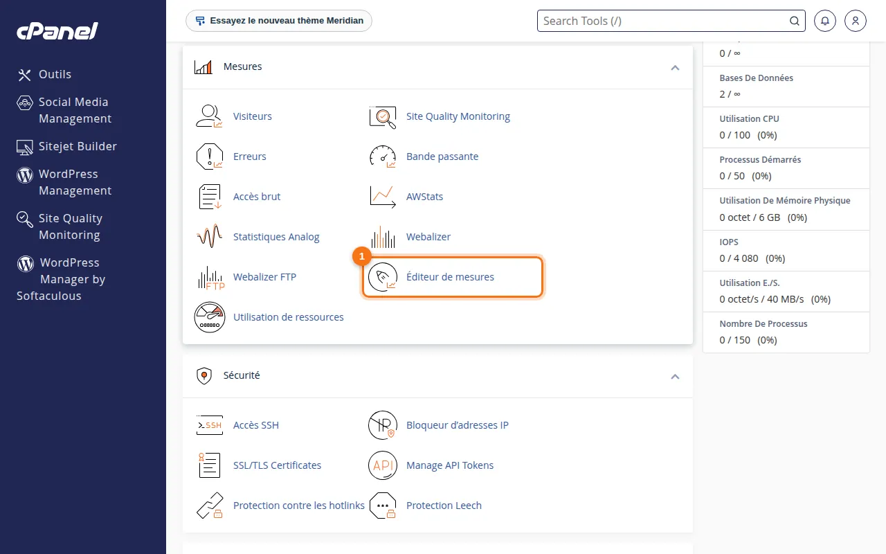
Task: Click the hotlinks protection chain icon
Action: (209, 506)
